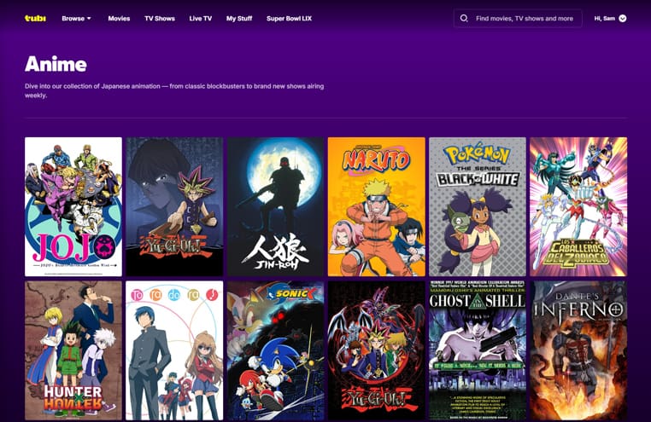The image size is (651, 422).
Task: Go to the Movies section
Action: [119, 18]
